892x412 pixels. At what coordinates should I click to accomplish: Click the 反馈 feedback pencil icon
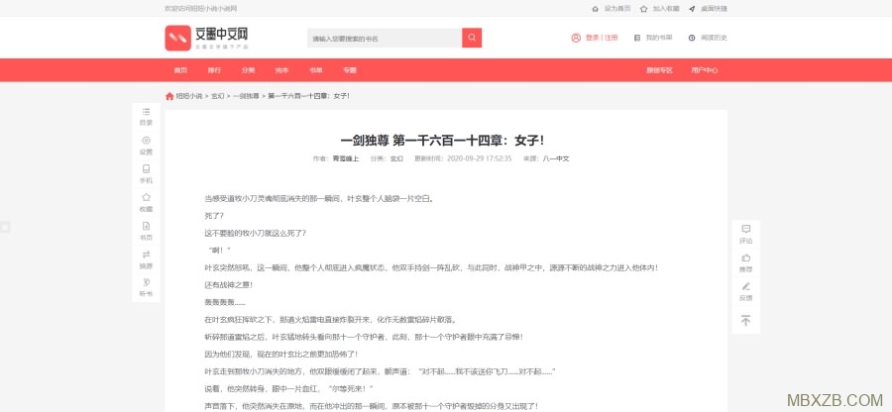(745, 286)
